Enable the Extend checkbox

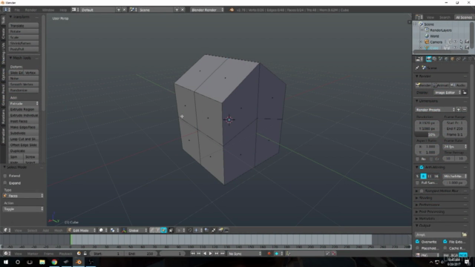point(5,176)
